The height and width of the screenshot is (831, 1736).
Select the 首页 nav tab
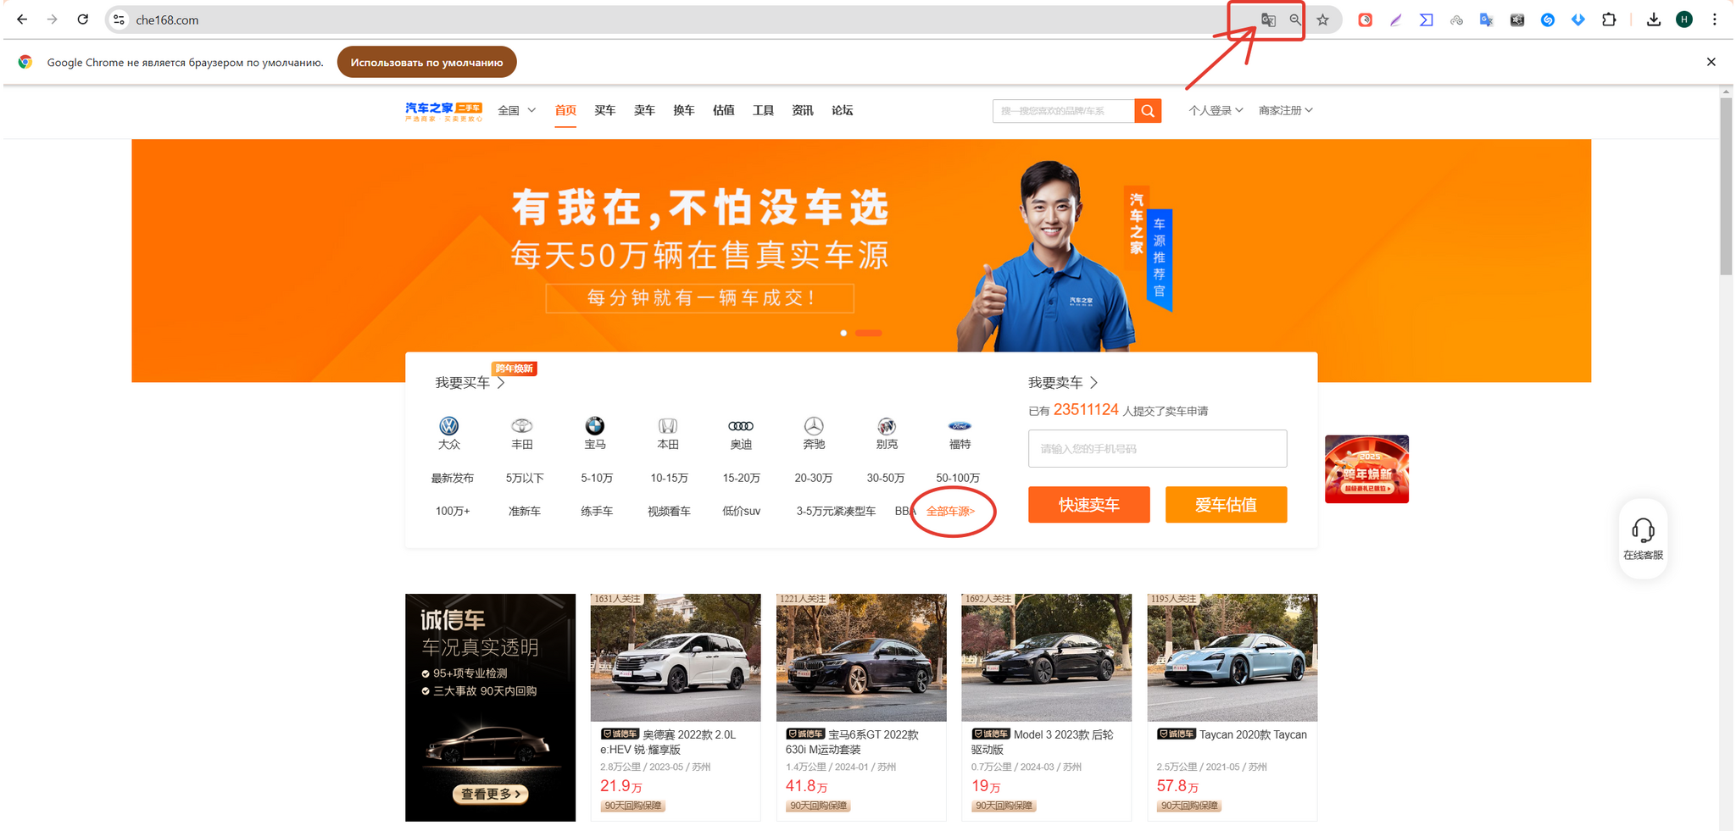click(x=565, y=110)
